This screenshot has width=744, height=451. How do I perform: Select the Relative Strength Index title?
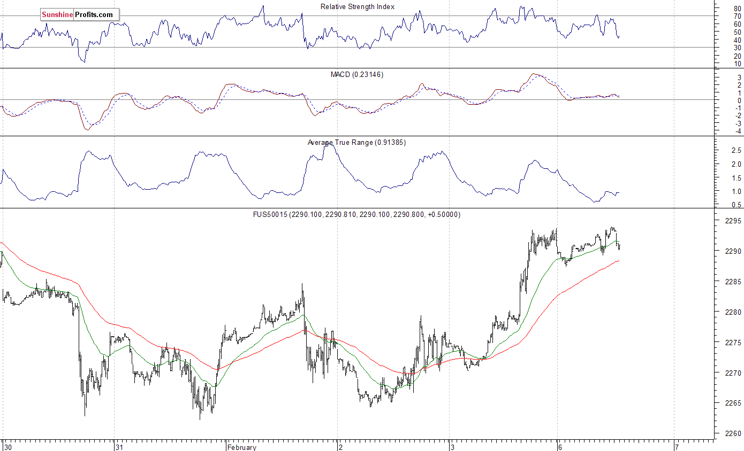pos(357,7)
